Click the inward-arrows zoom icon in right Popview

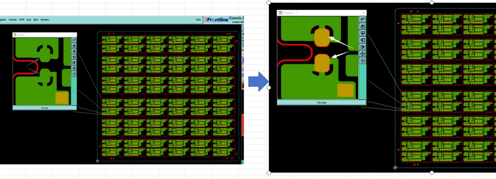pyautogui.click(x=363, y=53)
